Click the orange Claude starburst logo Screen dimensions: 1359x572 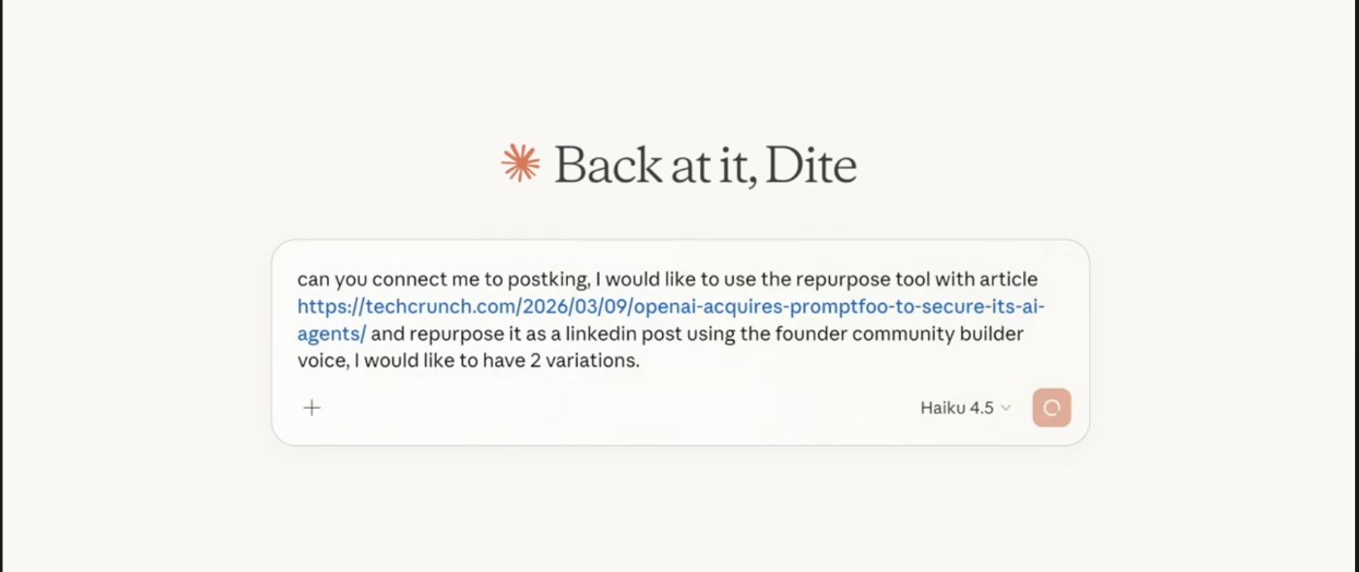coord(520,163)
